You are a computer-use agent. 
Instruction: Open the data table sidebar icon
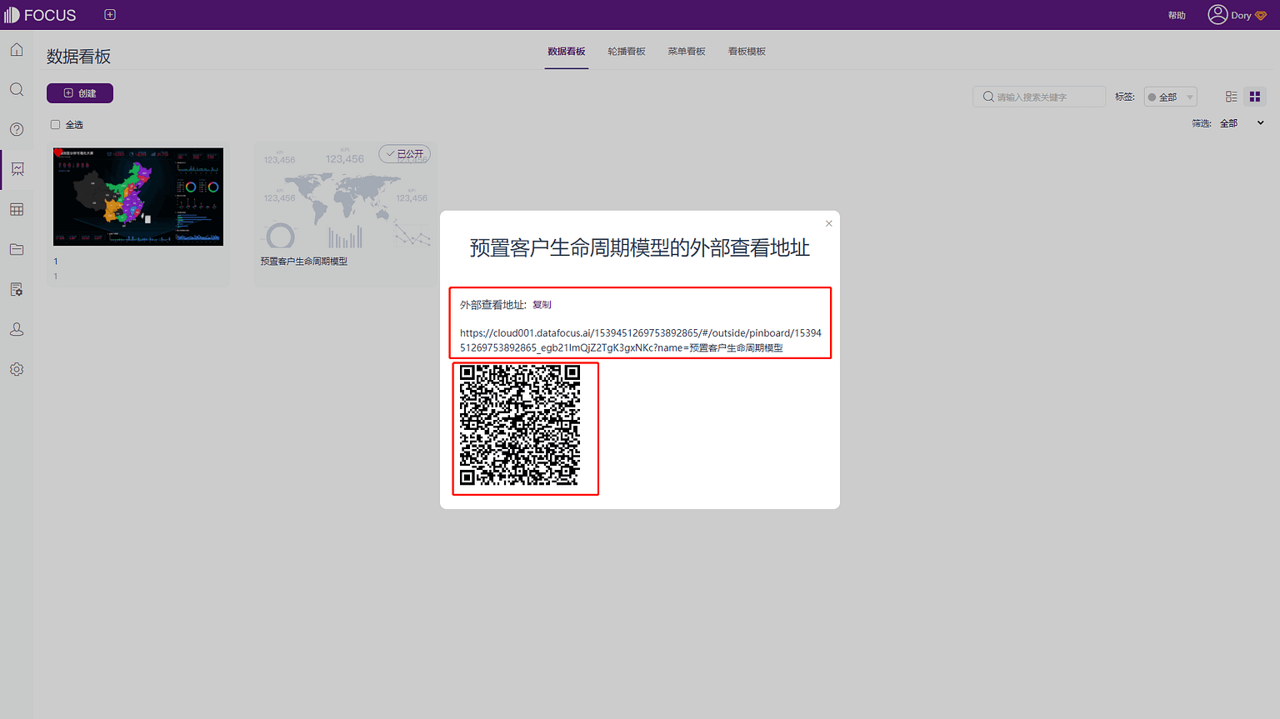tap(17, 209)
